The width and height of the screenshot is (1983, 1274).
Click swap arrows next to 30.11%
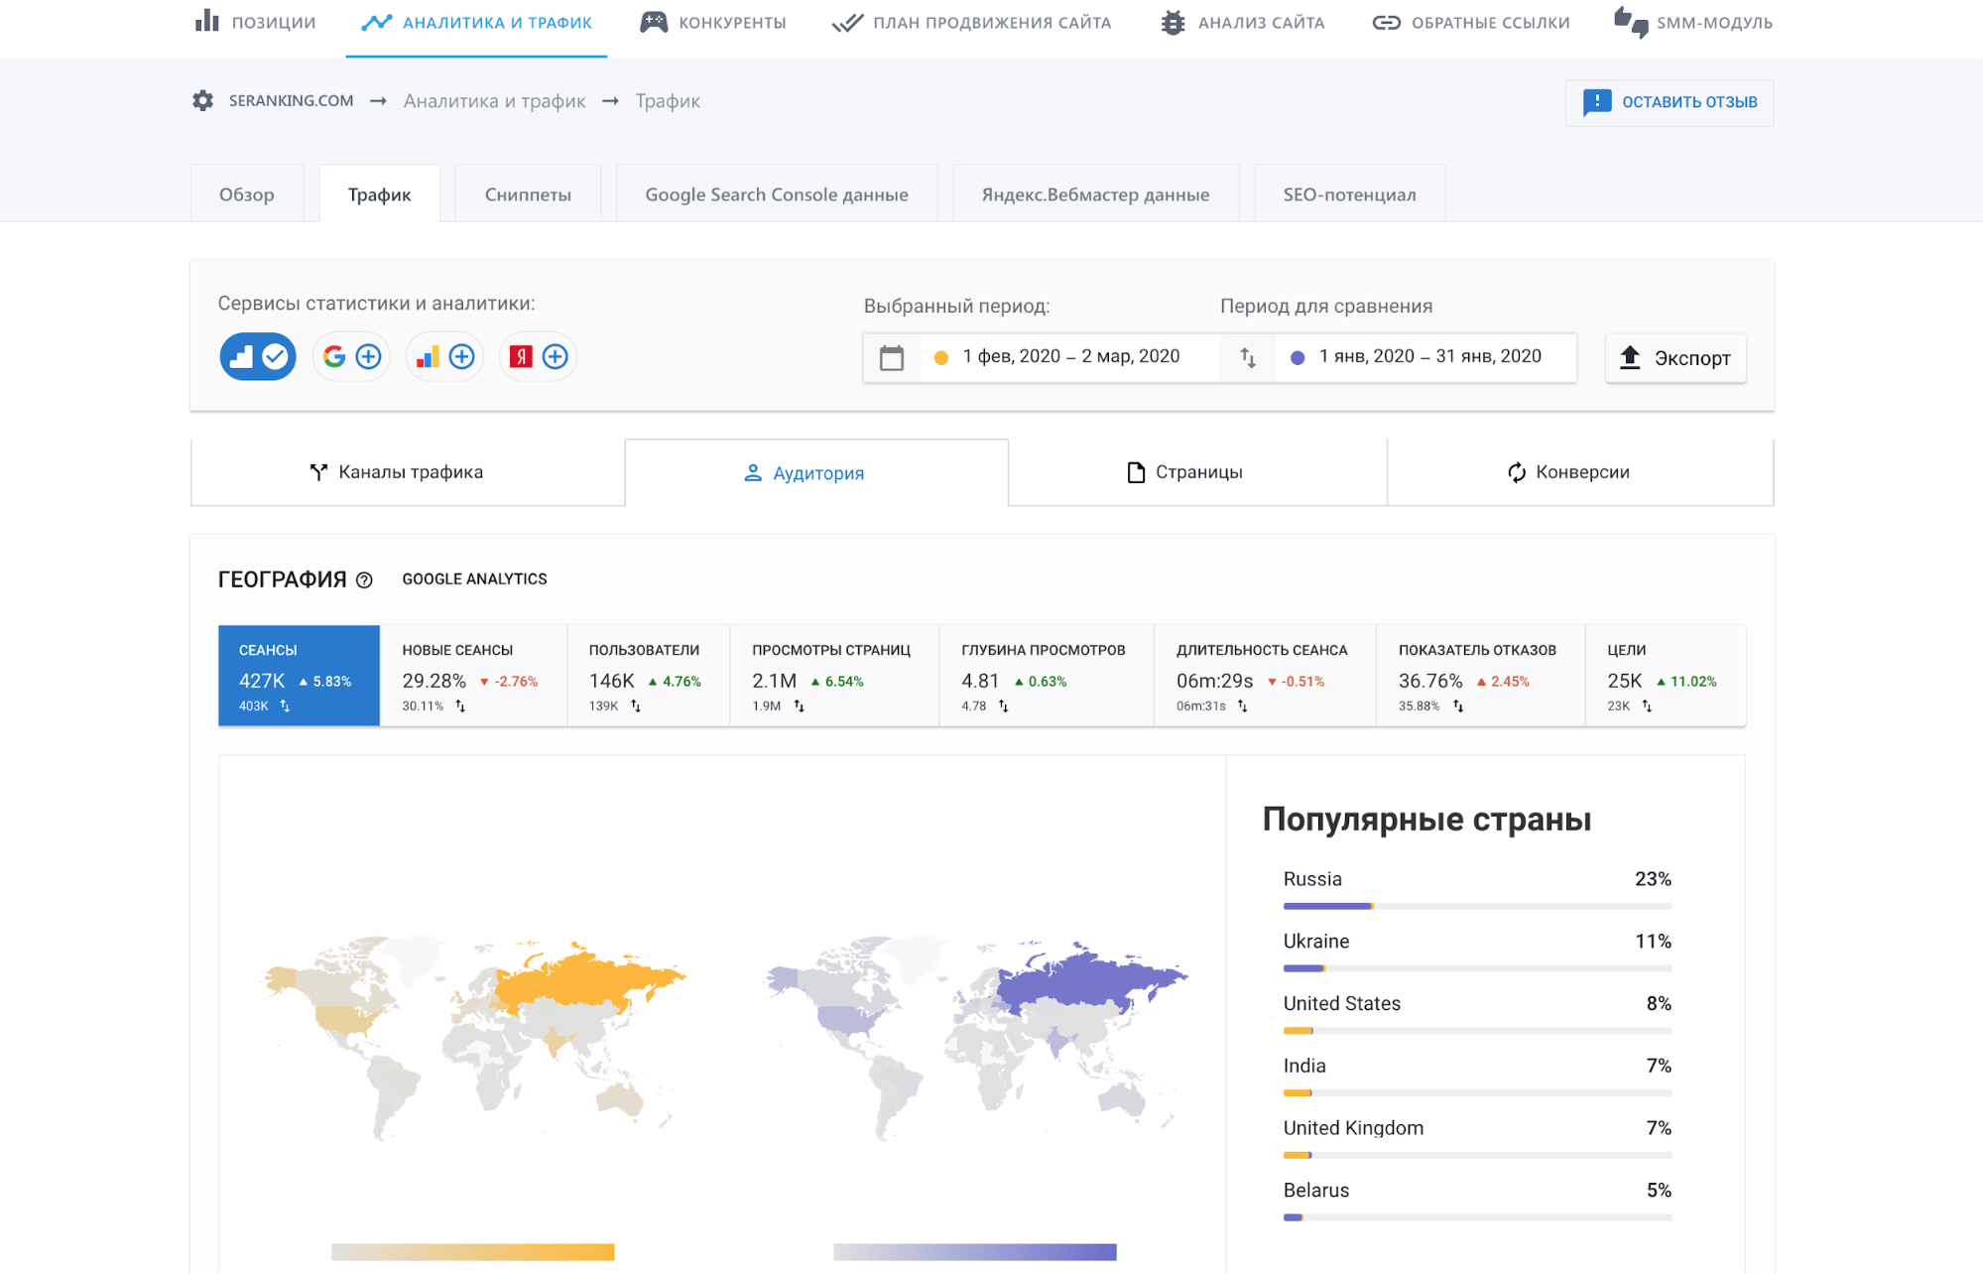tap(460, 706)
